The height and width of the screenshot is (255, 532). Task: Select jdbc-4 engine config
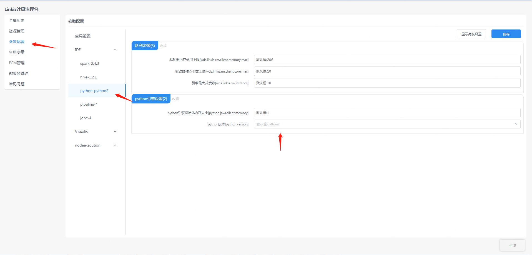click(x=86, y=118)
